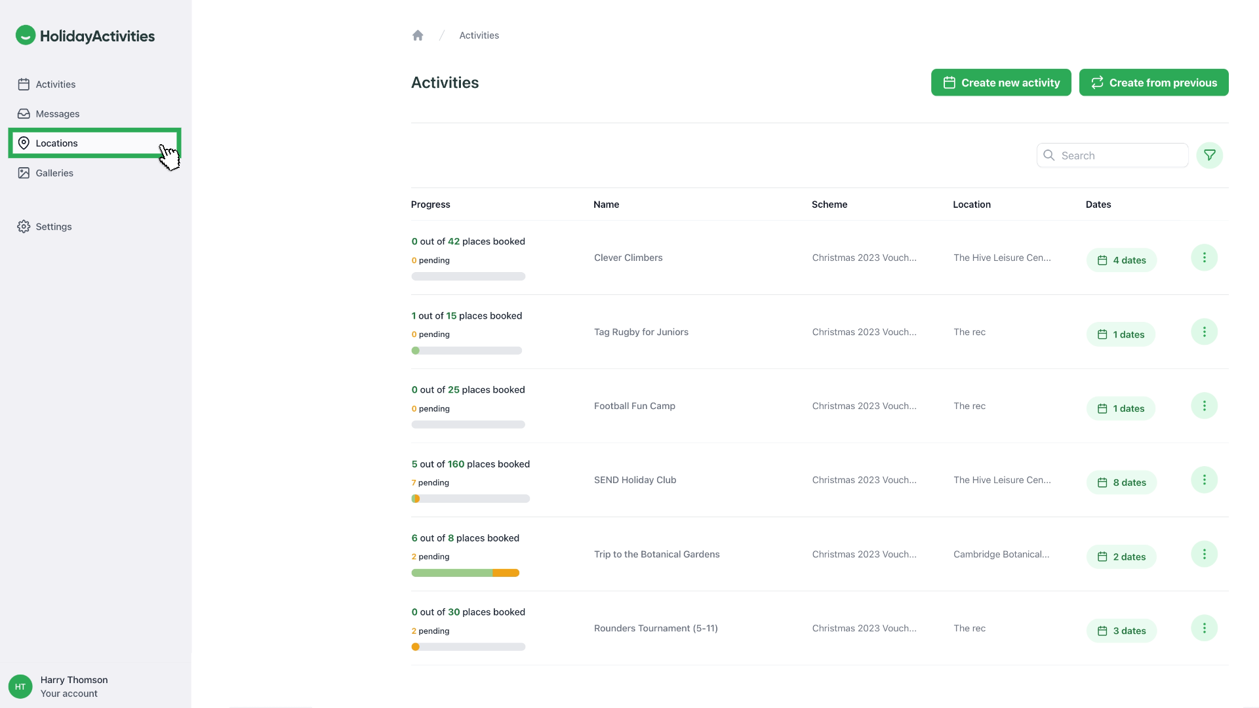This screenshot has height=708, width=1259.
Task: Open the Clever Climbers activity name
Action: coord(628,258)
